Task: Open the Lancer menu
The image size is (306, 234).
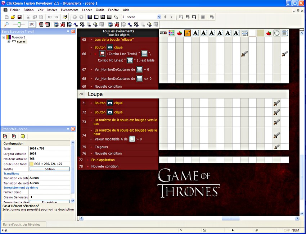Action: point(87,10)
